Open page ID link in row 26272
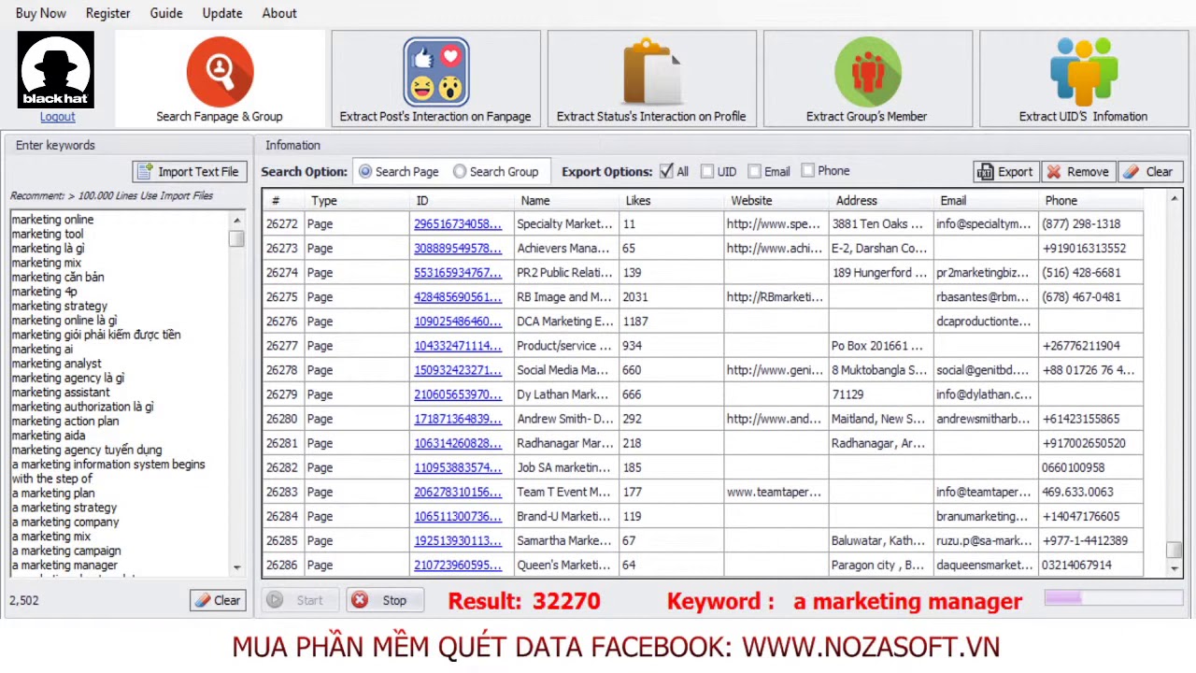 pos(458,224)
